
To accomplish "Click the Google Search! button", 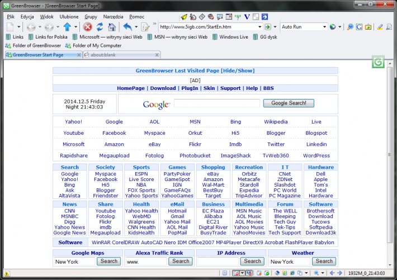I will [x=289, y=103].
